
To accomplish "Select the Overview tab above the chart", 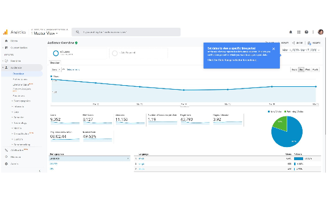I will pos(55,63).
